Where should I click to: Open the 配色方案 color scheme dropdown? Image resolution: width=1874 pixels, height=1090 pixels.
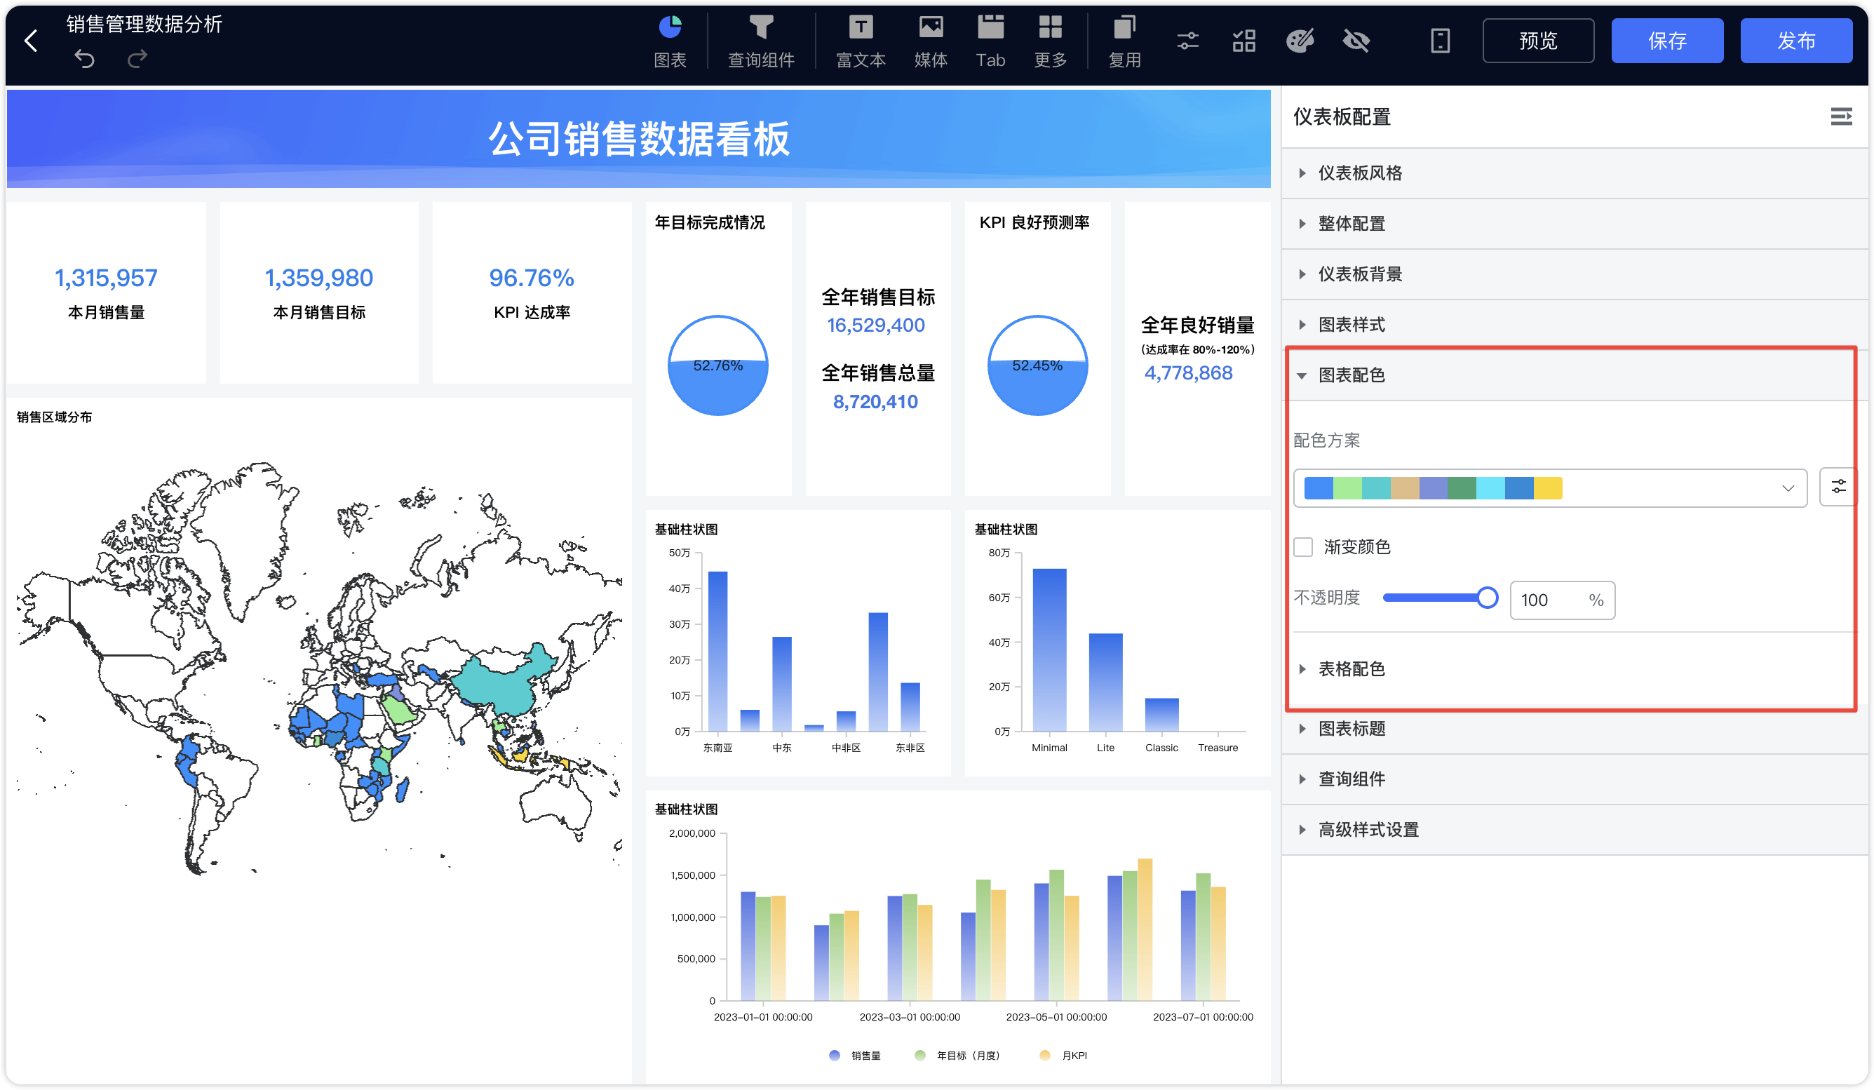click(1549, 487)
